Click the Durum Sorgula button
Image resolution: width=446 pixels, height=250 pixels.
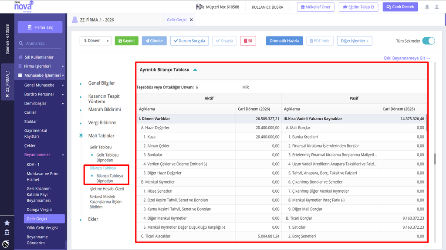tap(189, 41)
